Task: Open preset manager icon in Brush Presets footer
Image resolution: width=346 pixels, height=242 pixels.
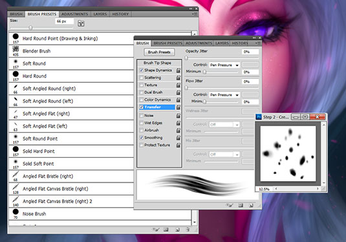Action: (166, 230)
